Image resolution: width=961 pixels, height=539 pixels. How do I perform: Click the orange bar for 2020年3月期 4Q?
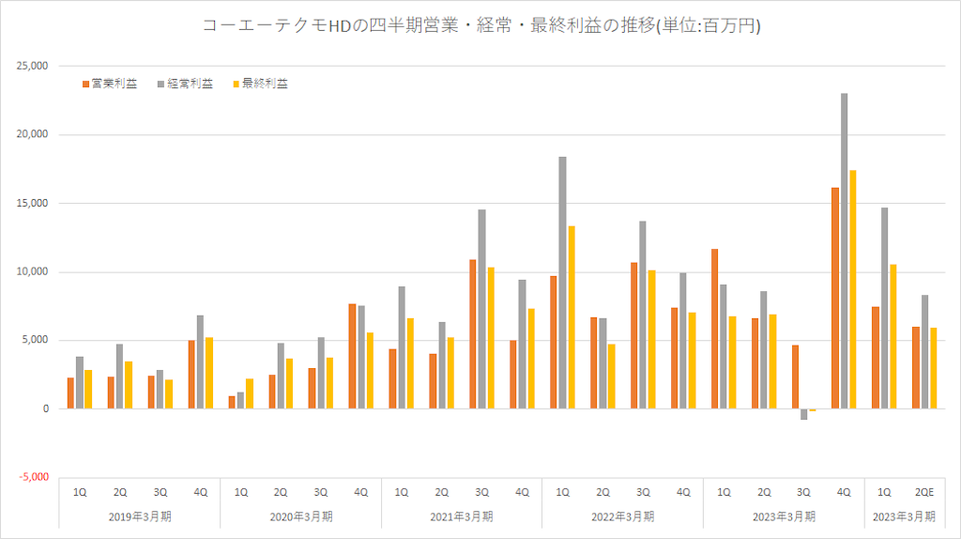click(x=353, y=356)
